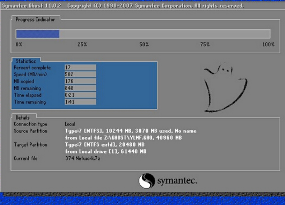Select the Time elapsed value field
285x205 pixels.
pos(80,95)
